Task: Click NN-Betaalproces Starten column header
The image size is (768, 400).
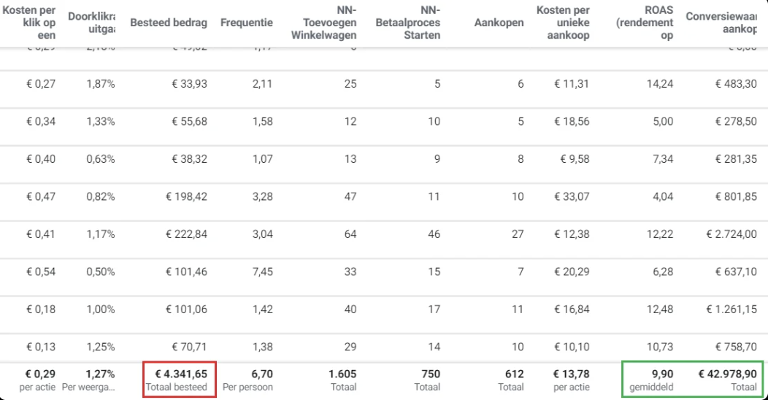Action: [x=408, y=23]
